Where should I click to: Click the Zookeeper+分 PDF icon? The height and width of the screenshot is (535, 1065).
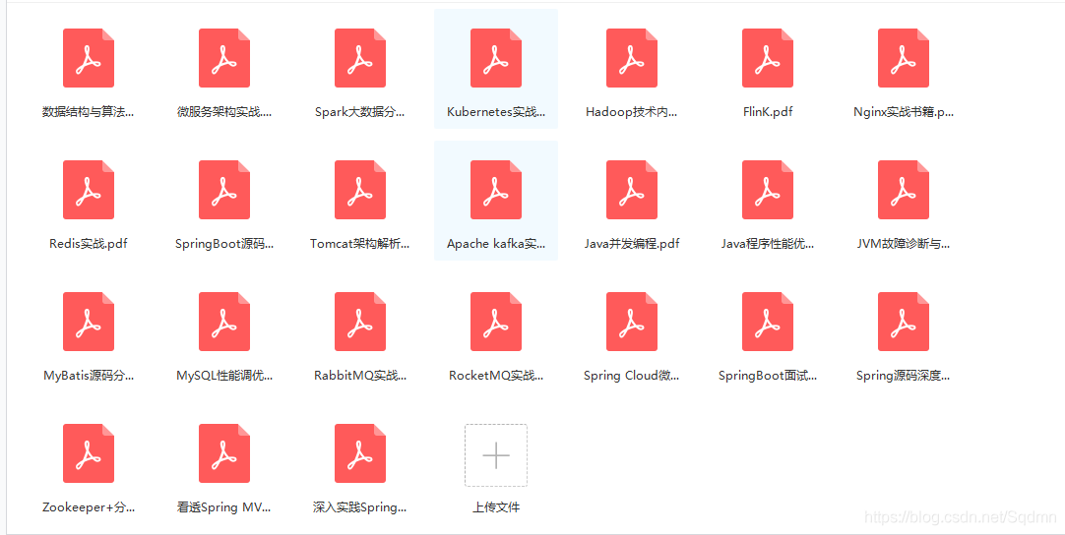89,452
